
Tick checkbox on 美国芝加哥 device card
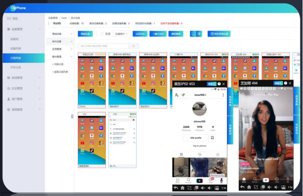click(x=80, y=54)
